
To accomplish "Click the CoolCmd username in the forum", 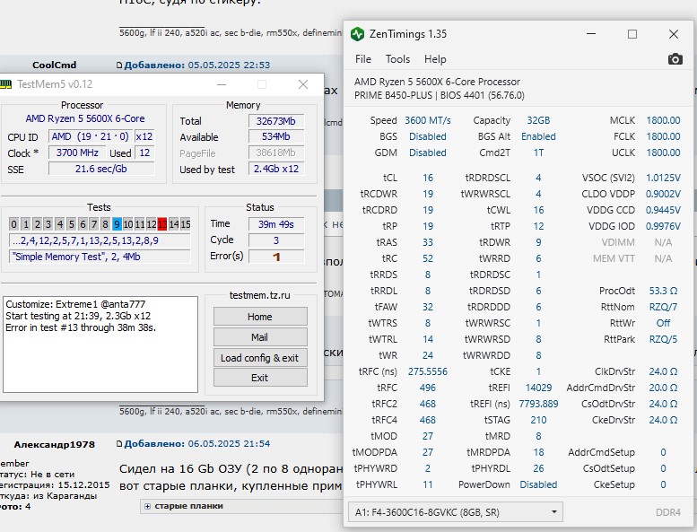I will point(54,65).
